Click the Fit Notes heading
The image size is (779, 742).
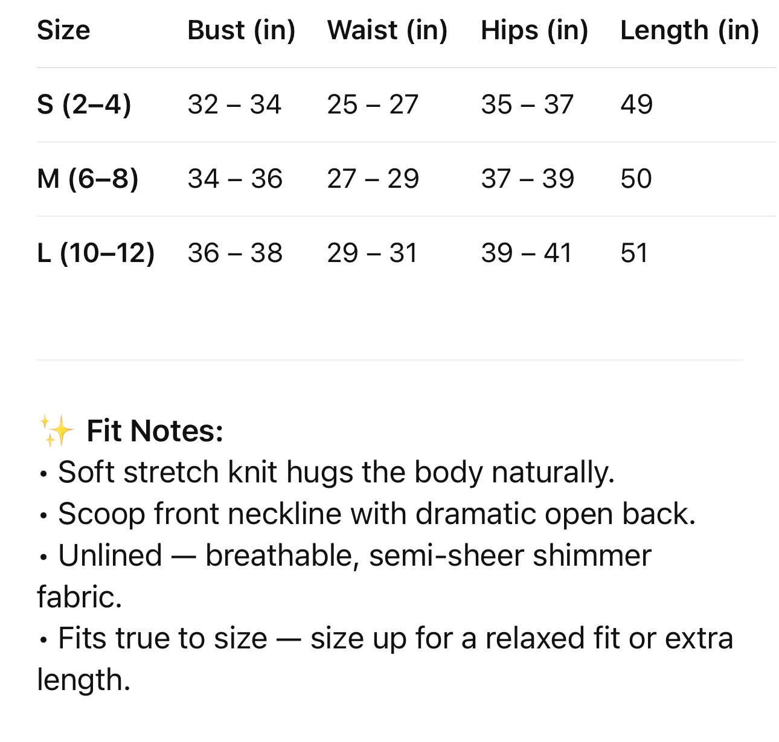click(155, 431)
